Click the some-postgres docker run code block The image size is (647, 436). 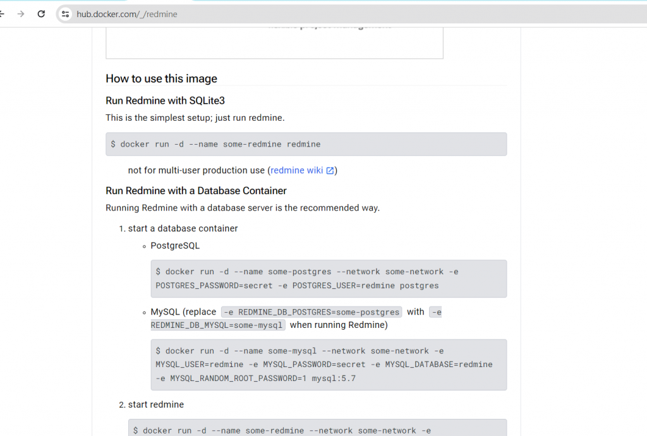pyautogui.click(x=329, y=279)
